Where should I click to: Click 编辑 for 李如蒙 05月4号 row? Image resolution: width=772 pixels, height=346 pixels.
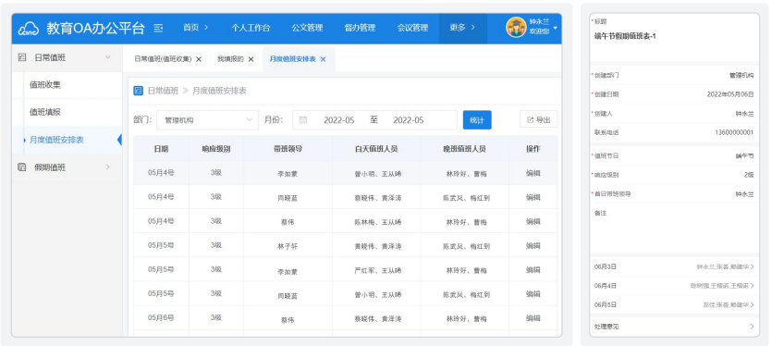(x=533, y=173)
